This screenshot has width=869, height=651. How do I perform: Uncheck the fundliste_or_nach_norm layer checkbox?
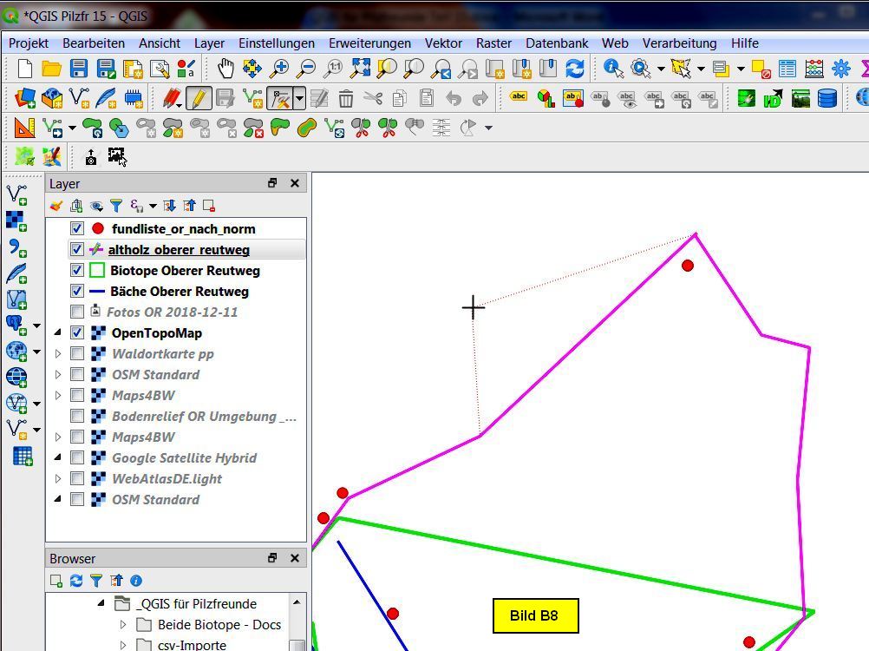tap(77, 229)
